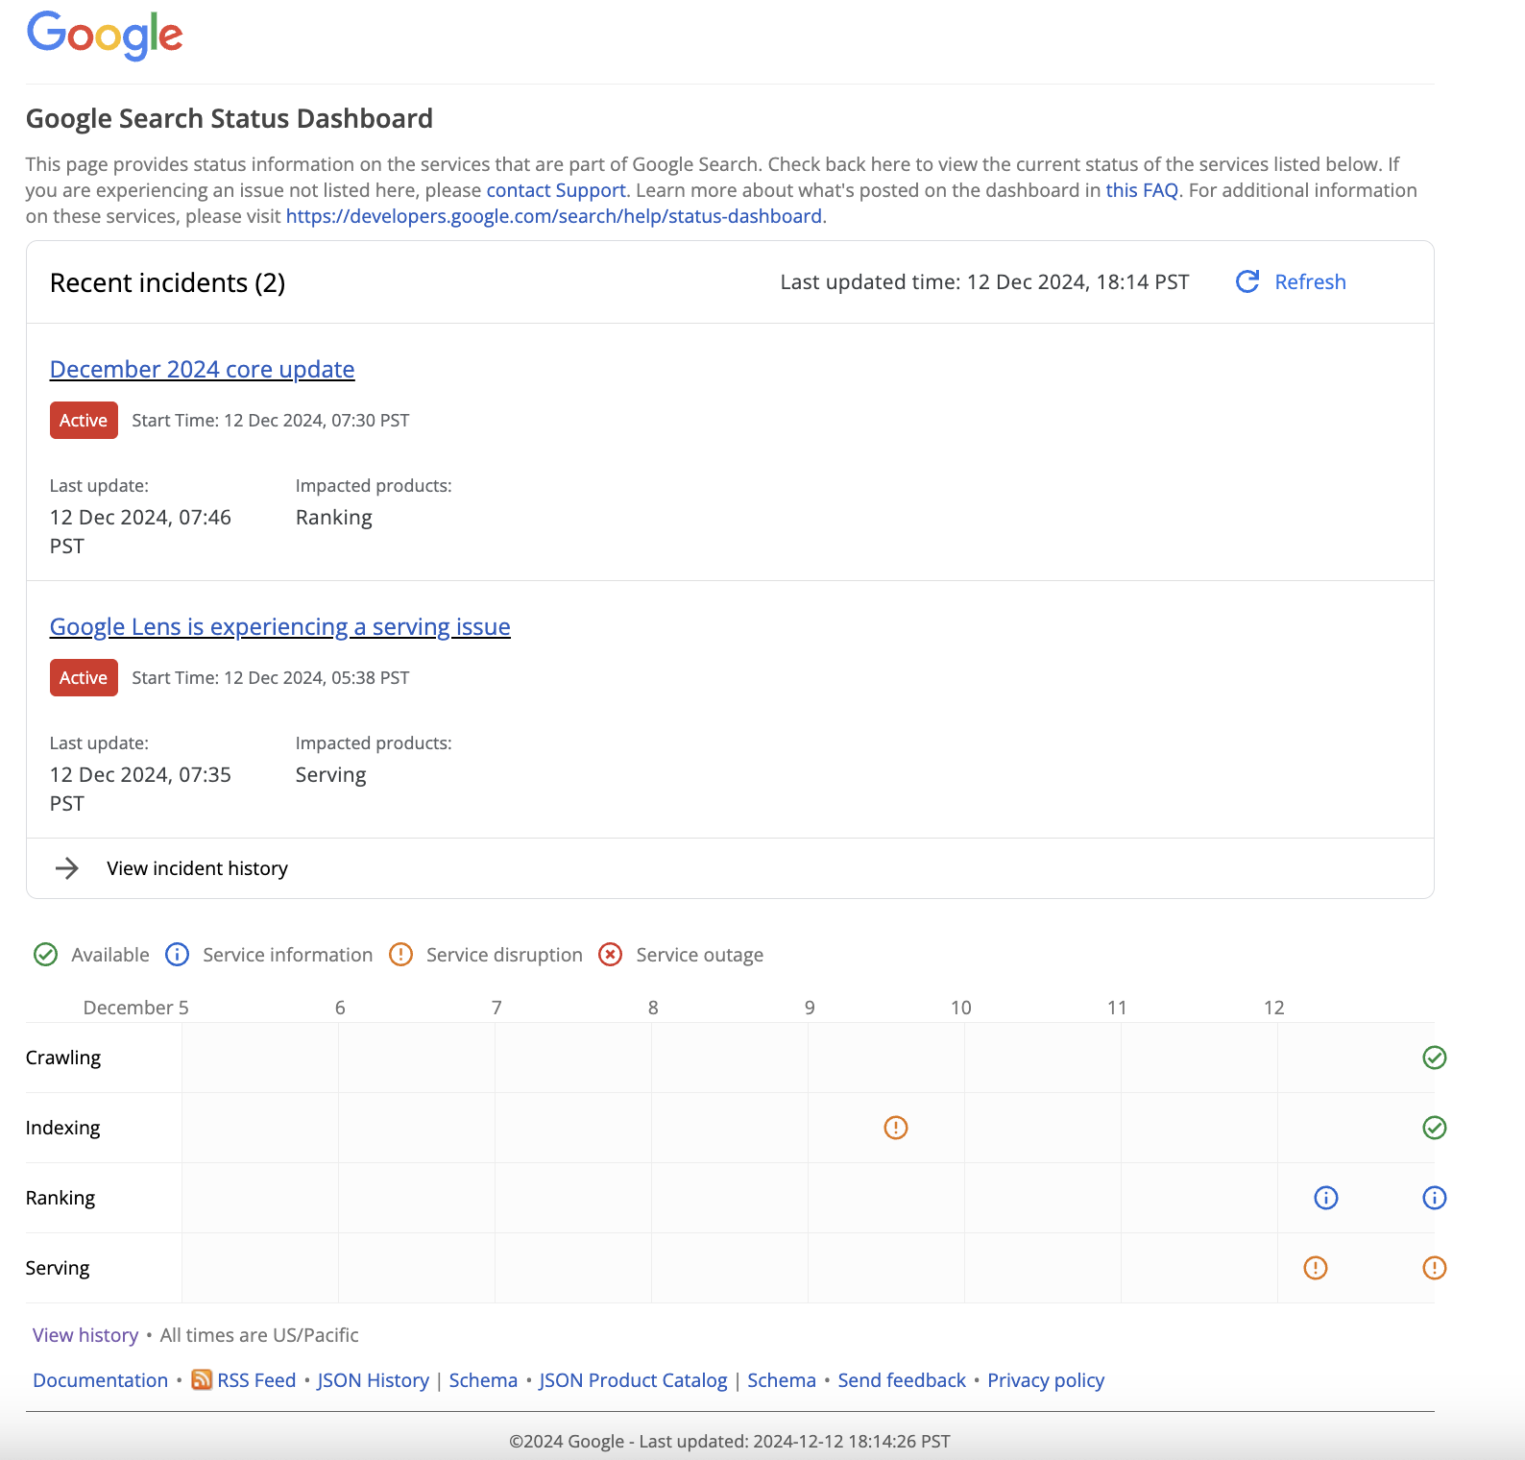Open the Documentation footer link
Image resolution: width=1525 pixels, height=1460 pixels.
pos(101,1380)
